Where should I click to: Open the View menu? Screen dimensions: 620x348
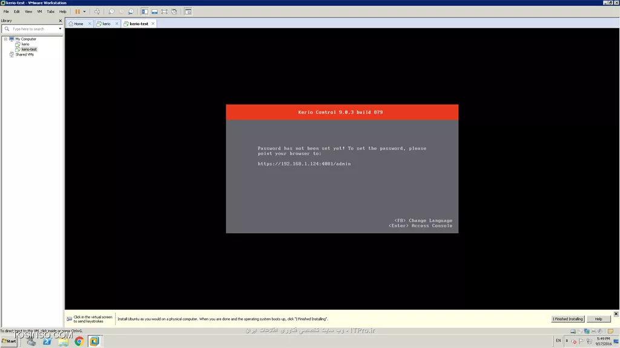click(28, 11)
